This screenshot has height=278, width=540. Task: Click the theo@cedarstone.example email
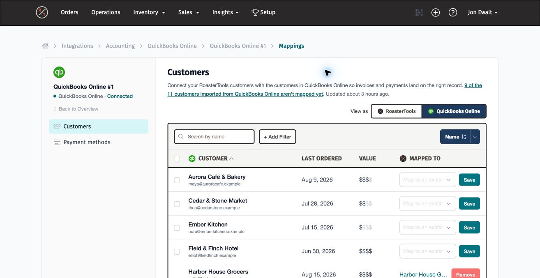point(214,208)
